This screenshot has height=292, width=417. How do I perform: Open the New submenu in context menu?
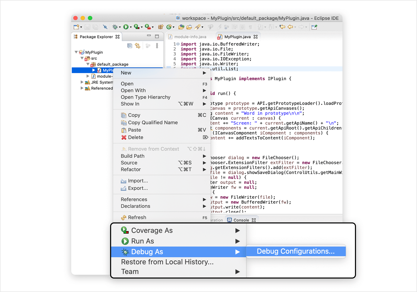(162, 73)
